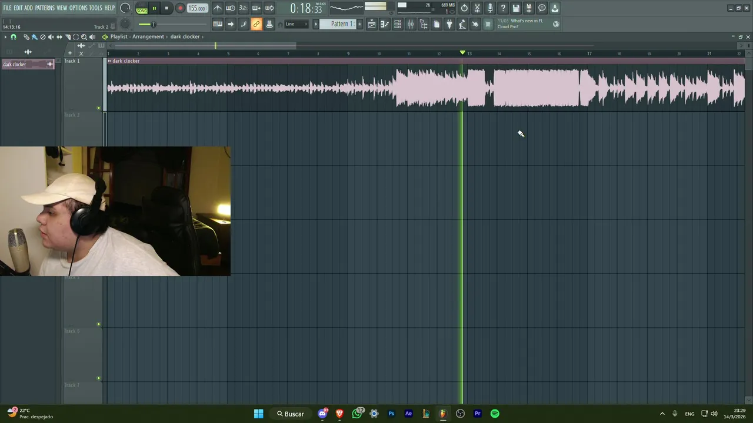Click the globe icon in news panel
Image resolution: width=753 pixels, height=423 pixels.
point(556,24)
